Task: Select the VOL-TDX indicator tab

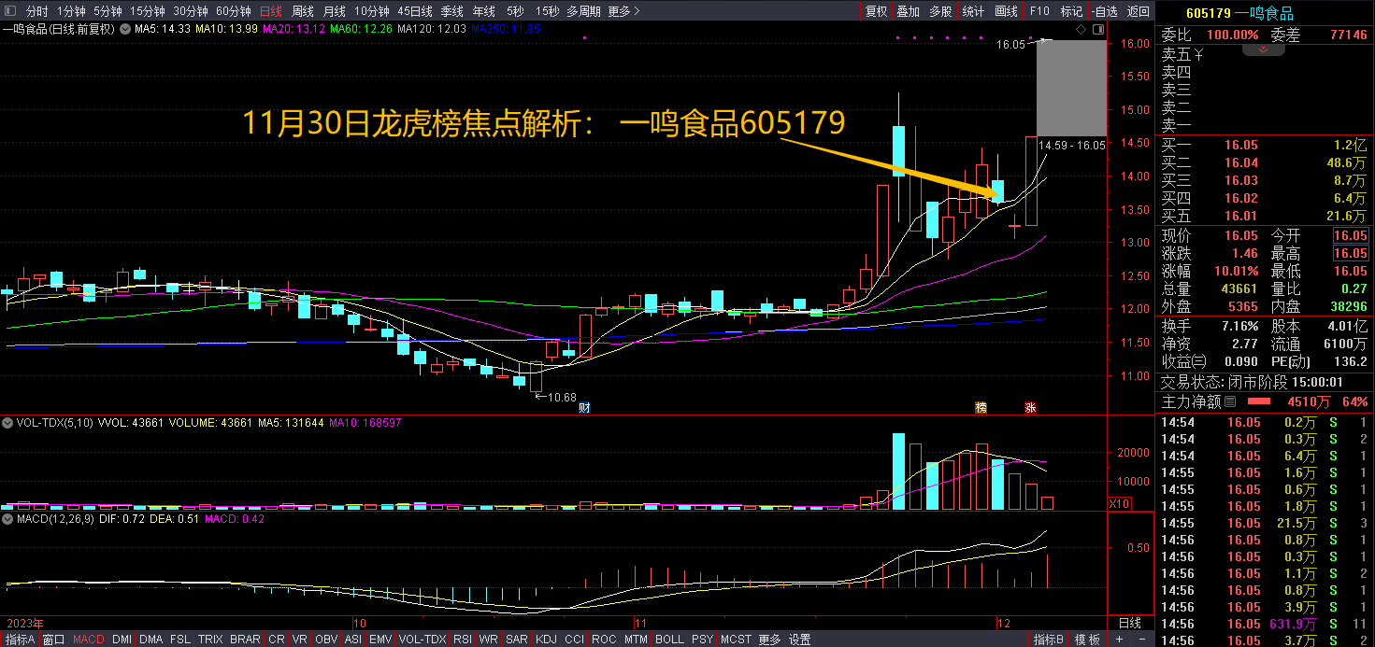Action: [x=423, y=640]
